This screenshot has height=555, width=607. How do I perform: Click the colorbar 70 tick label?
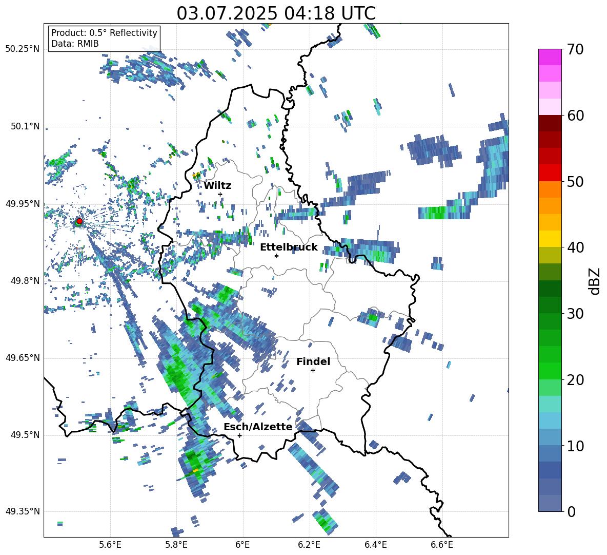point(575,49)
